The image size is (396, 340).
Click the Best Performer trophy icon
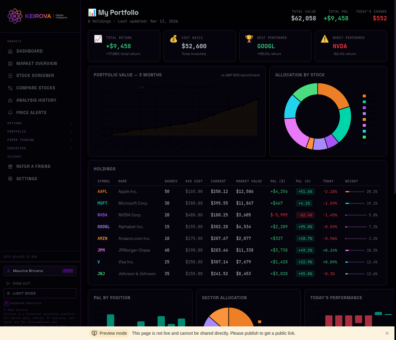point(249,39)
